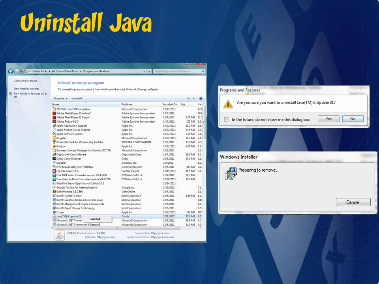Click the warning triangle icon in dialog
The height and width of the screenshot is (284, 379).
coord(228,104)
